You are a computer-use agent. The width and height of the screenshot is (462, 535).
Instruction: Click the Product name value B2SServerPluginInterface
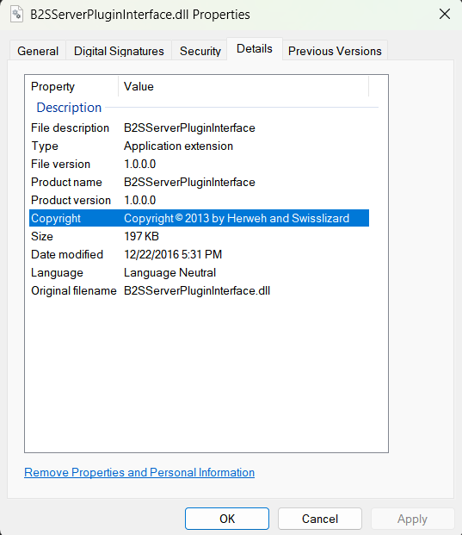pos(189,182)
